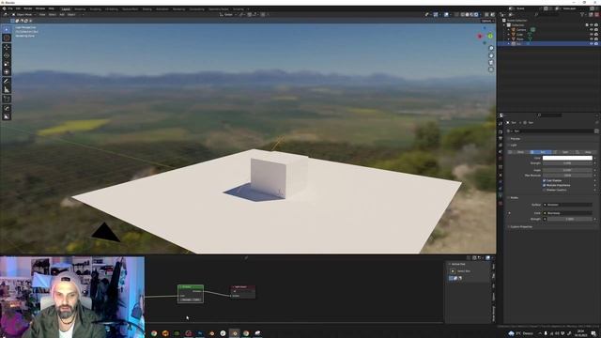
Task: Select the Move tool
Action: pos(7,47)
